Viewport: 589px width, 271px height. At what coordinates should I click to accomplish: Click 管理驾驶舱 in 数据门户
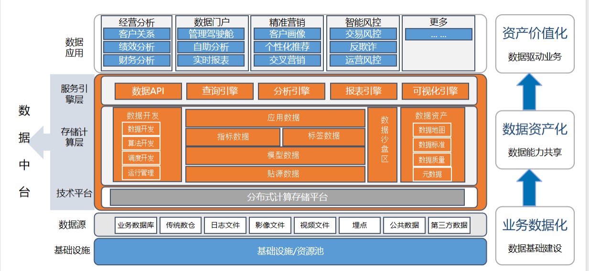point(211,34)
